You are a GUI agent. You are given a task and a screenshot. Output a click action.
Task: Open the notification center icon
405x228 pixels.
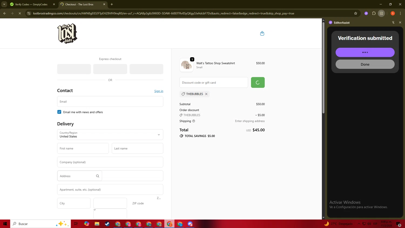(399, 224)
